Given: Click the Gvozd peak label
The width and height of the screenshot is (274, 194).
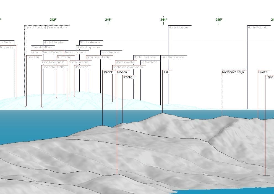Looking at the screenshot, I should pos(263,72).
